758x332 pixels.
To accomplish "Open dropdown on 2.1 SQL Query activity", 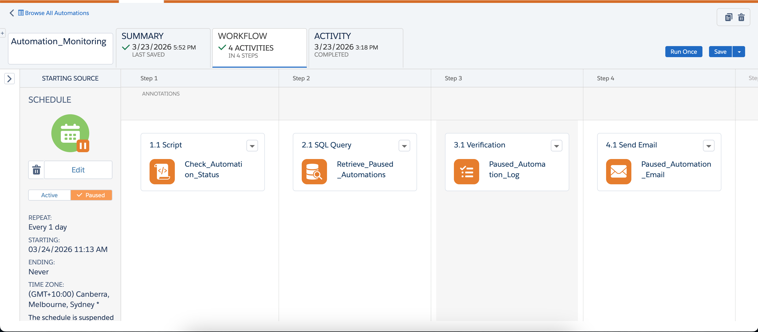I will coord(404,146).
